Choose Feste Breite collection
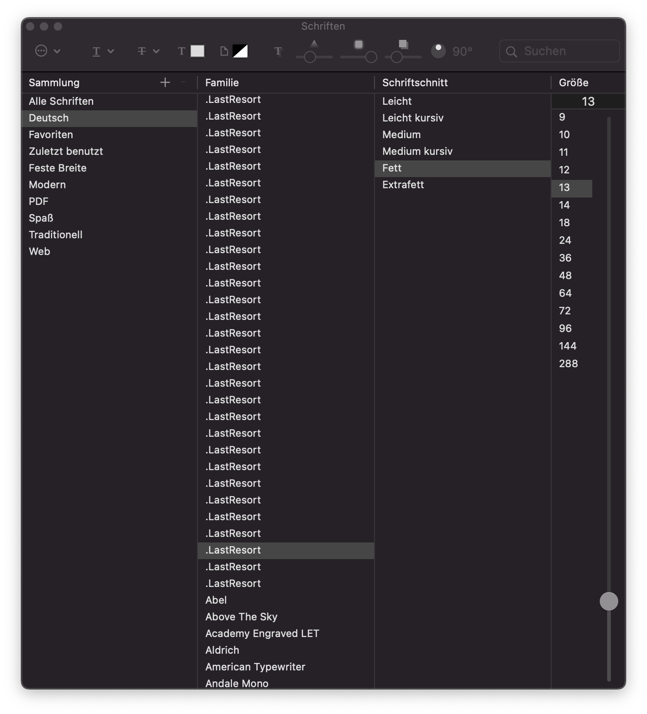The height and width of the screenshot is (714, 647). 57,168
